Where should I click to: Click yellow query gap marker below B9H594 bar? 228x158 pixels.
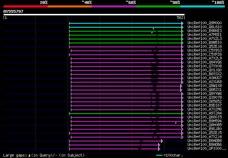click(x=176, y=123)
